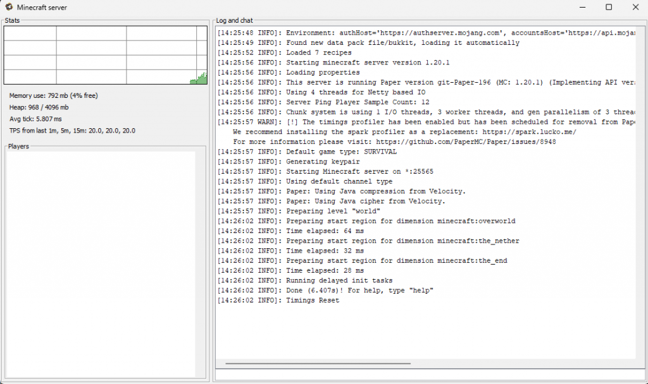Click the Minecraft server app icon in title bar
Image resolution: width=648 pixels, height=384 pixels.
pyautogui.click(x=9, y=7)
